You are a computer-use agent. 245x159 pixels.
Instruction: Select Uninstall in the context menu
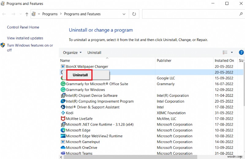click(80, 75)
